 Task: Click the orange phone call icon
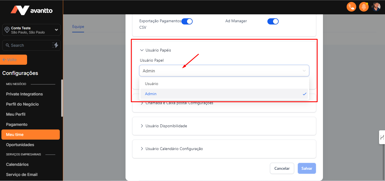pyautogui.click(x=351, y=7)
